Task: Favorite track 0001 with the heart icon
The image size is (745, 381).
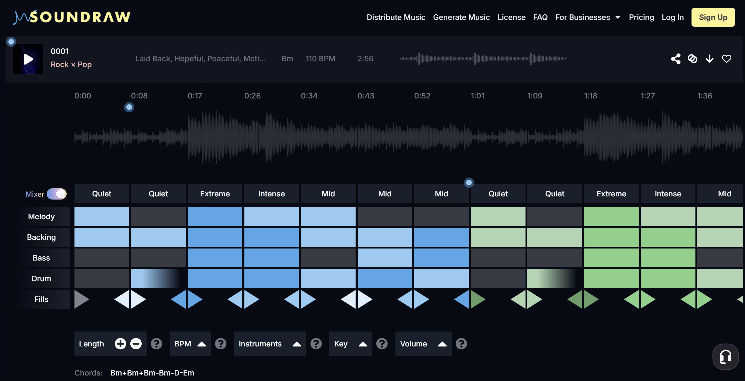Action: tap(726, 59)
